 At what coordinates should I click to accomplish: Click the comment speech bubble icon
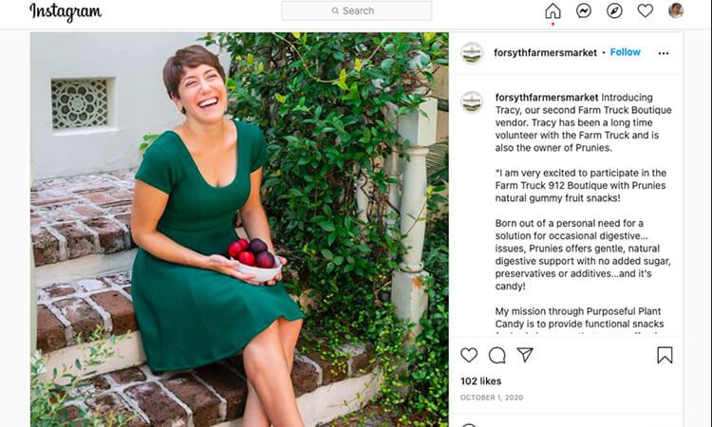[x=497, y=355]
